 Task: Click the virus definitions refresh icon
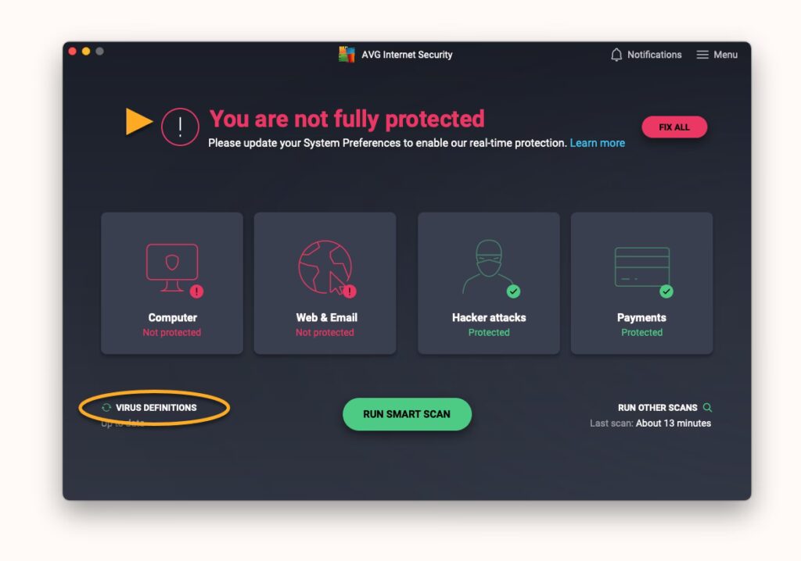point(106,407)
